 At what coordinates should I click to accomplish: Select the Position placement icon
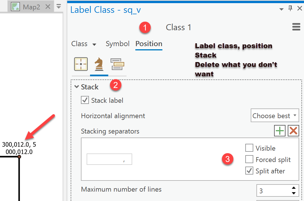click(81, 64)
